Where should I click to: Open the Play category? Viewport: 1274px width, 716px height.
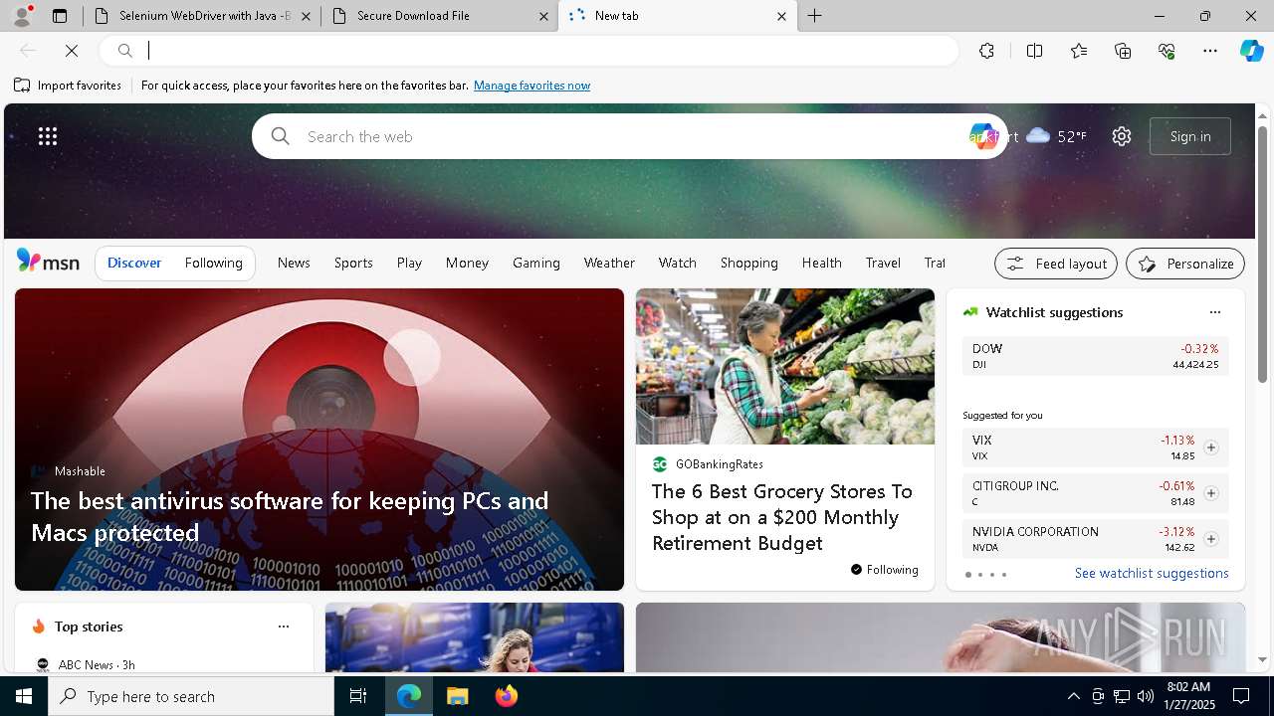click(409, 263)
